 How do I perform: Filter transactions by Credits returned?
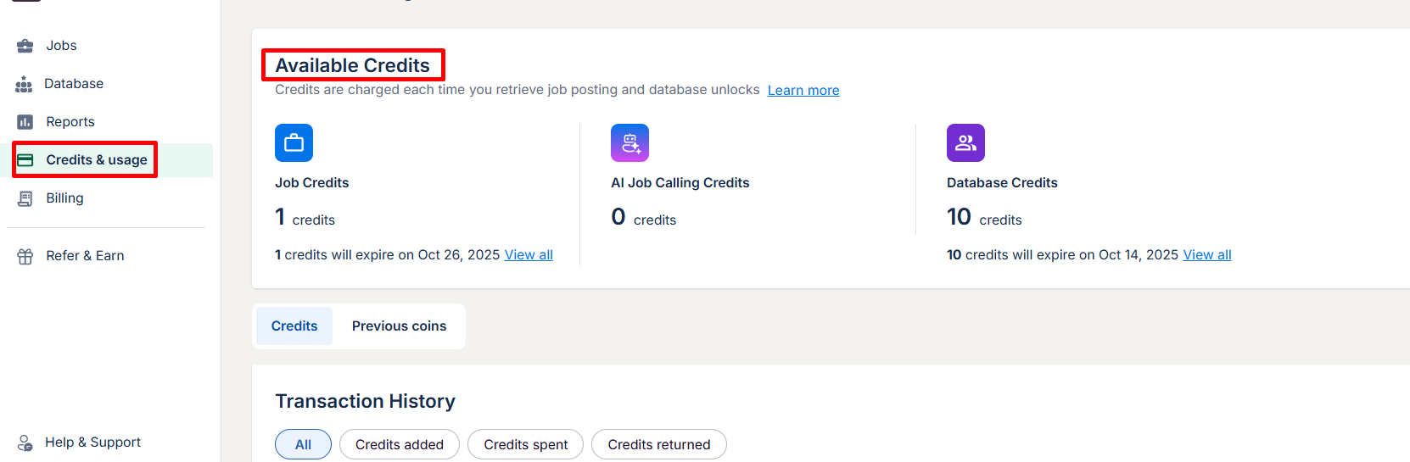pos(658,444)
